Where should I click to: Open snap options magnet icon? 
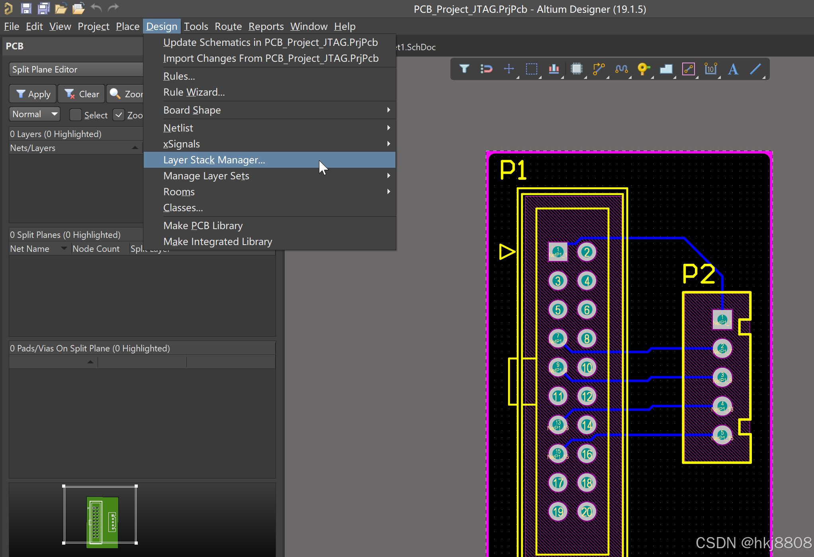(x=486, y=69)
